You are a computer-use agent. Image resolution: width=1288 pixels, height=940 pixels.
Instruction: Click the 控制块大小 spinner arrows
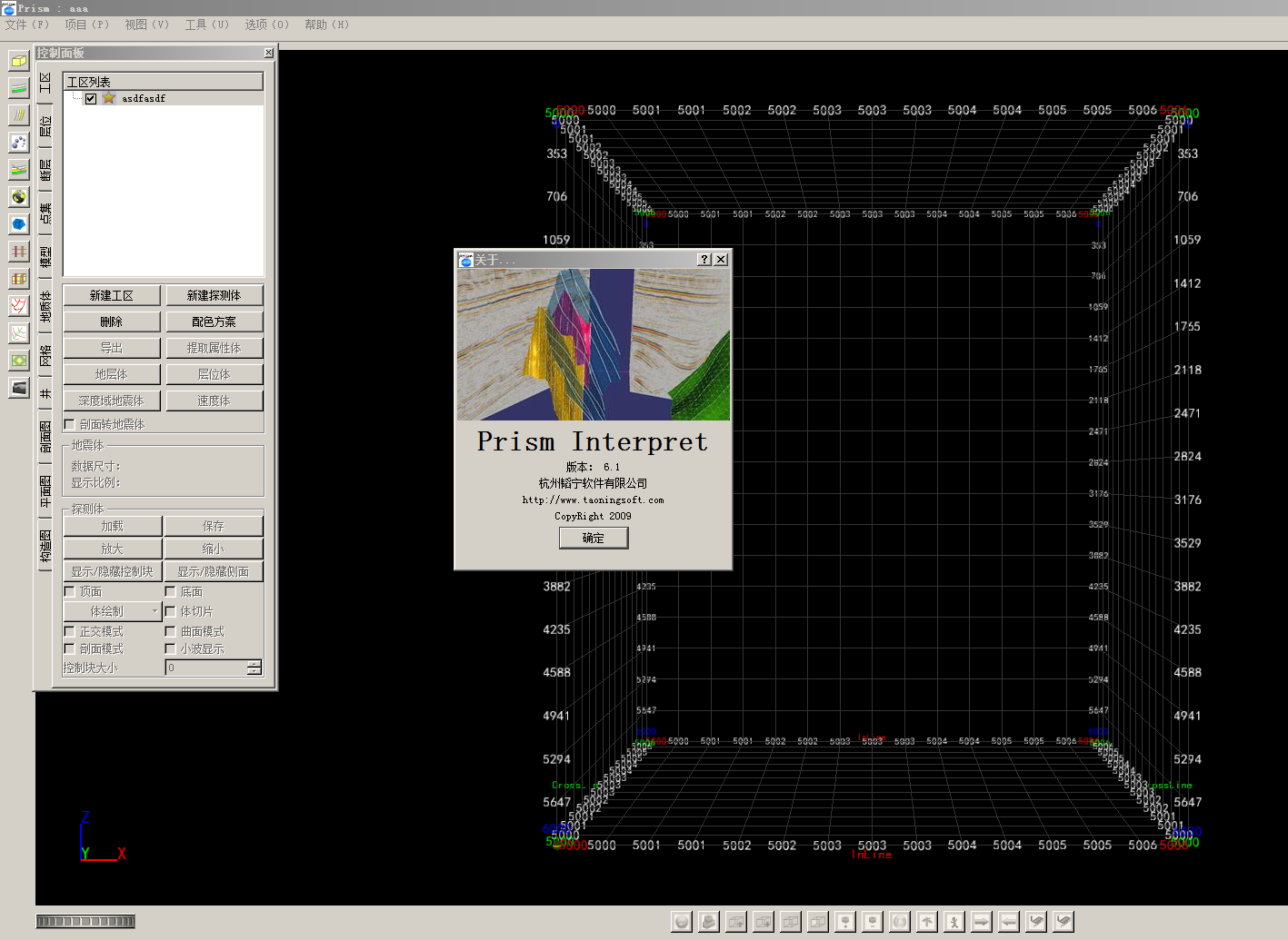pyautogui.click(x=255, y=668)
